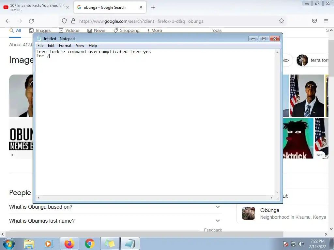Close the obunga Google Search tab
Image resolution: width=334 pixels, height=250 pixels.
(141, 7)
